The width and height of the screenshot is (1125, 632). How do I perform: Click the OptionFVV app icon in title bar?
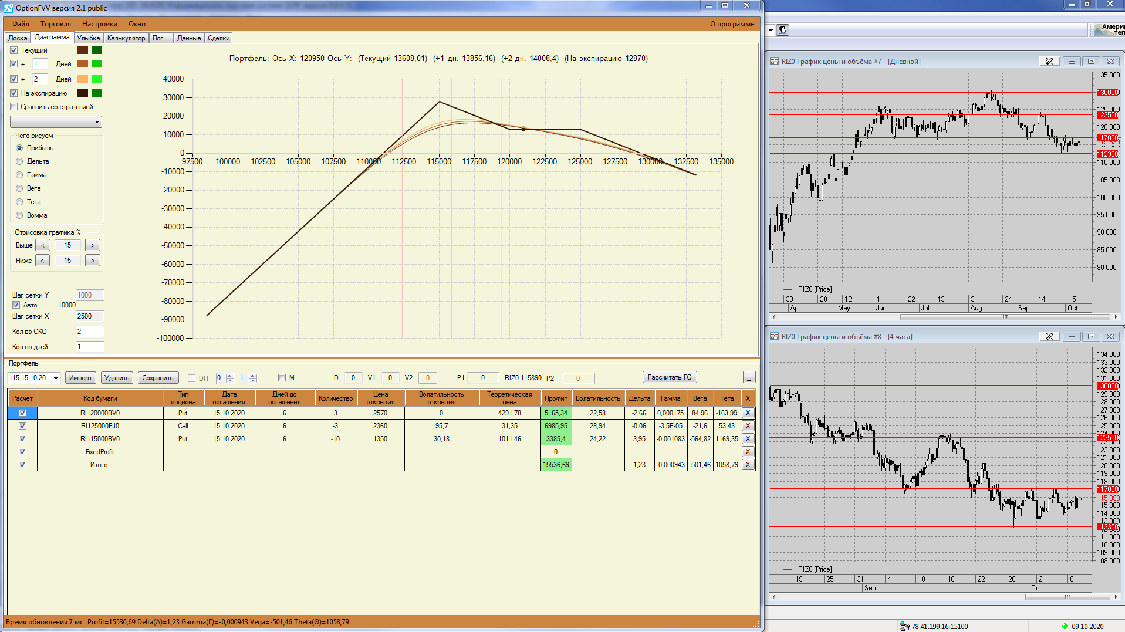point(8,8)
